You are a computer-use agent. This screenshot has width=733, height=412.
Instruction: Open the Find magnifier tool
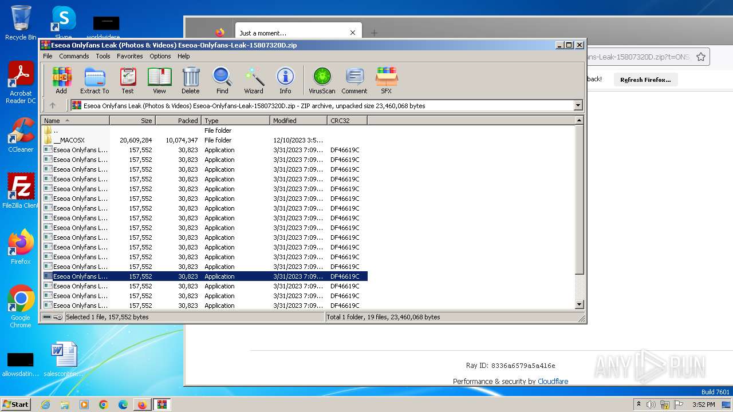pos(222,80)
